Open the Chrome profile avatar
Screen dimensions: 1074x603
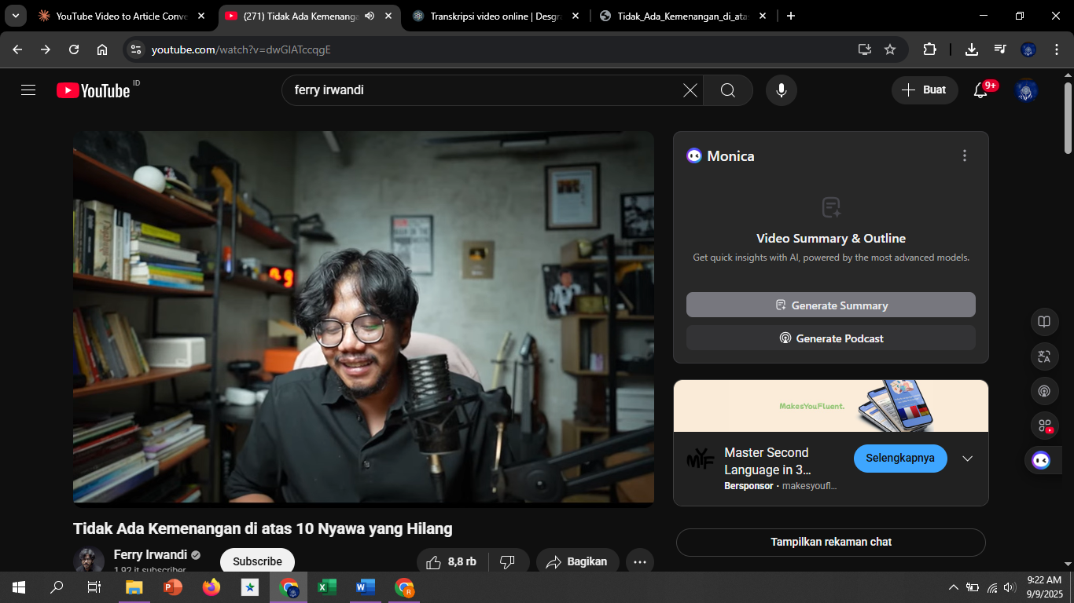tap(1028, 49)
